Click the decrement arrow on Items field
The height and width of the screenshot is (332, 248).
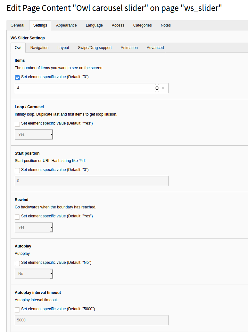pyautogui.click(x=157, y=90)
